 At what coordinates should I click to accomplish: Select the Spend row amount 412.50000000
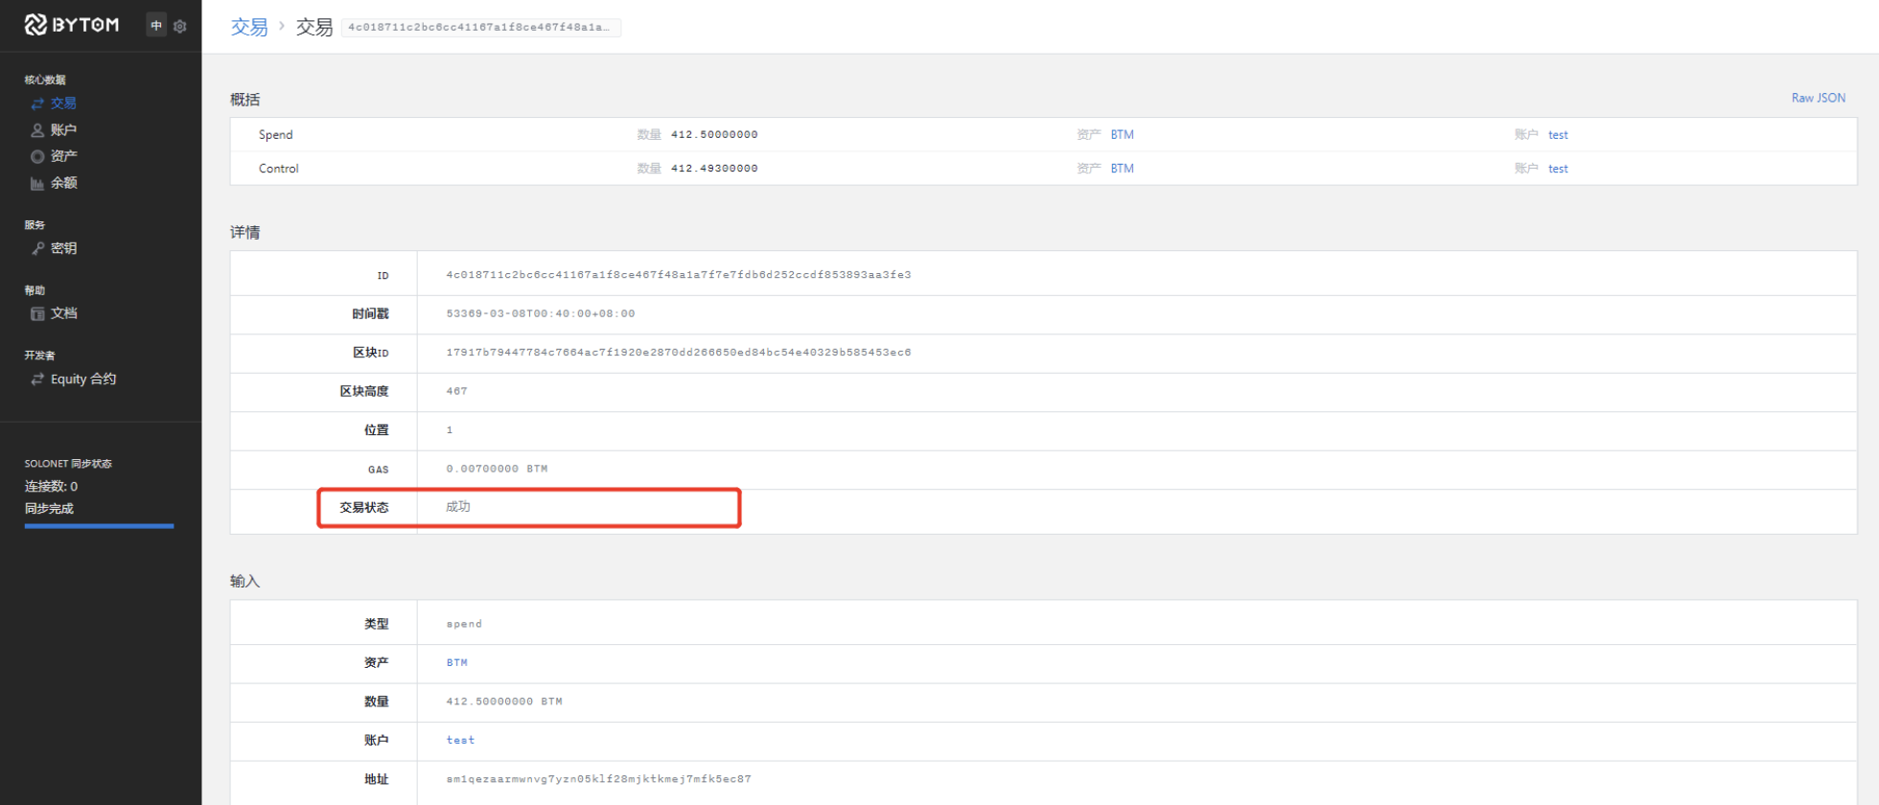tap(714, 134)
